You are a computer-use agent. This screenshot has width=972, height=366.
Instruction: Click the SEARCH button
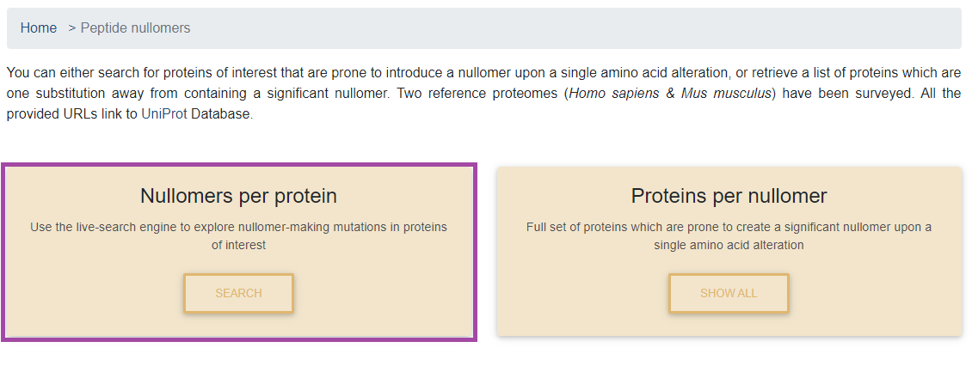pyautogui.click(x=238, y=293)
